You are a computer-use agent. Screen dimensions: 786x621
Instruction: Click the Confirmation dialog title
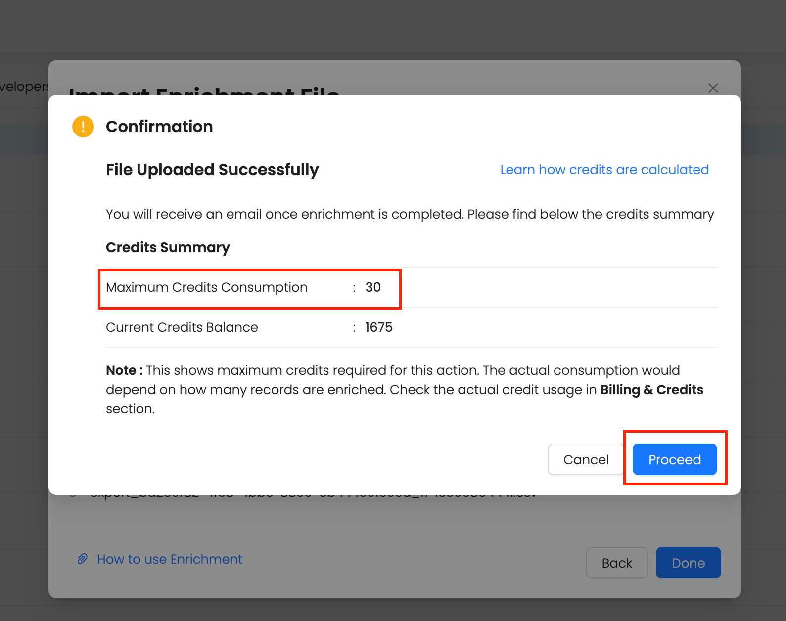(x=159, y=127)
